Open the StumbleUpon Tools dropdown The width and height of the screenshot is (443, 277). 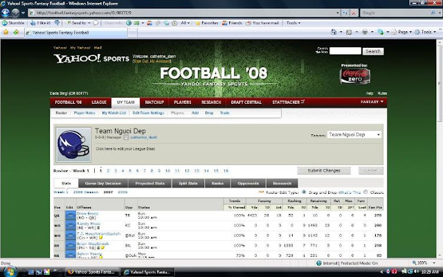293,23
